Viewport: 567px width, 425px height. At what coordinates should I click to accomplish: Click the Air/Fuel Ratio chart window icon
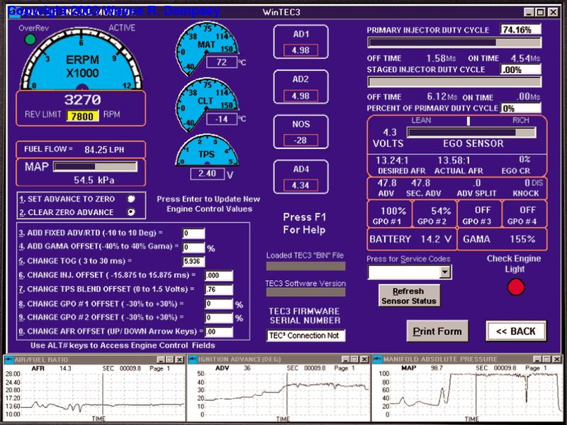click(x=9, y=359)
